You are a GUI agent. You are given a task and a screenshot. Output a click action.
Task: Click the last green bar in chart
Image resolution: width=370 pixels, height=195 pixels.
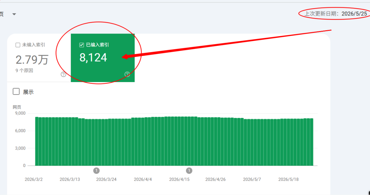[x=311, y=142]
